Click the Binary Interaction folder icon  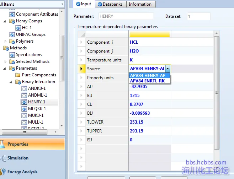18,82
